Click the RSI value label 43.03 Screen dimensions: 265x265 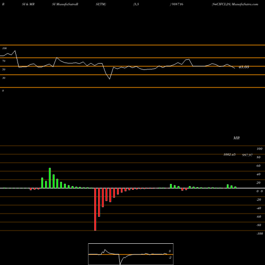(x=244, y=67)
